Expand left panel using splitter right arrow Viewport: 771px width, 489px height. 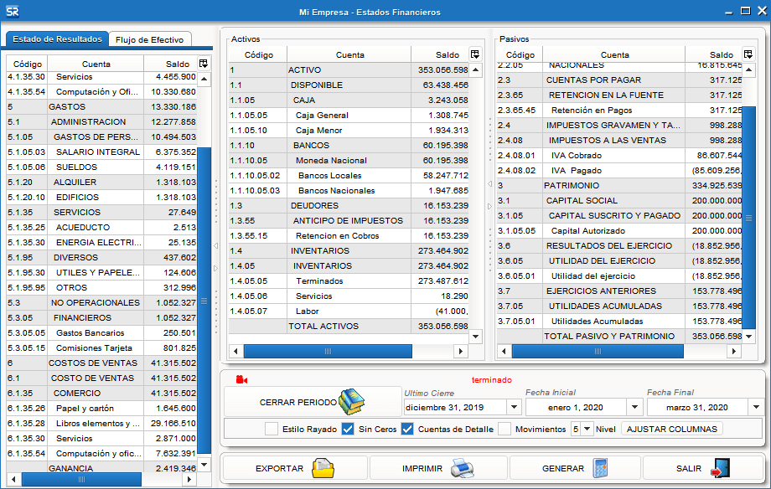[215, 268]
